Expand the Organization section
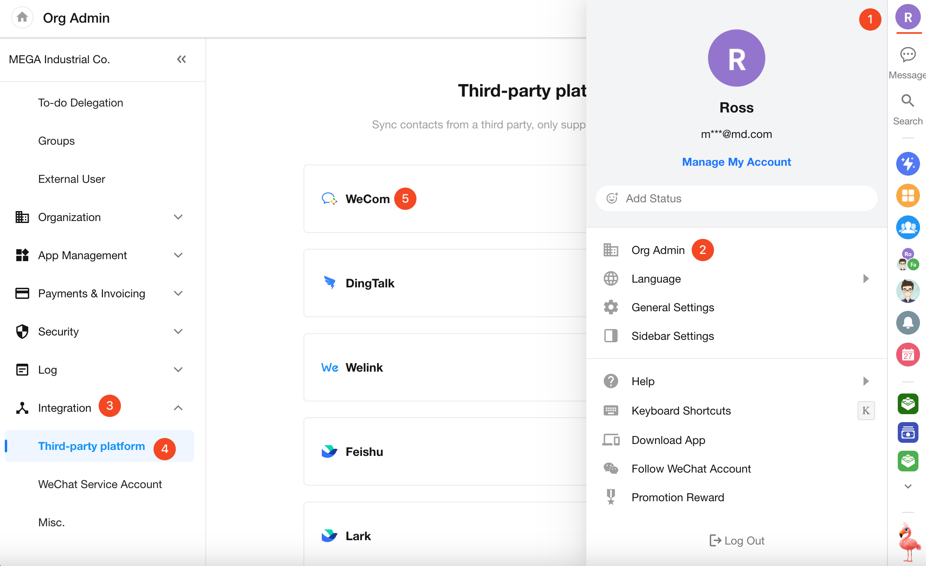The image size is (926, 566). pos(178,217)
